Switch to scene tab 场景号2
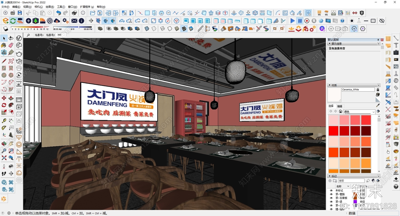 point(50,35)
